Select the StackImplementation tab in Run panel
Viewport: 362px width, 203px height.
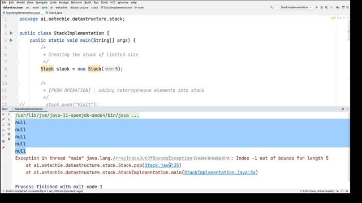pyautogui.click(x=29, y=109)
